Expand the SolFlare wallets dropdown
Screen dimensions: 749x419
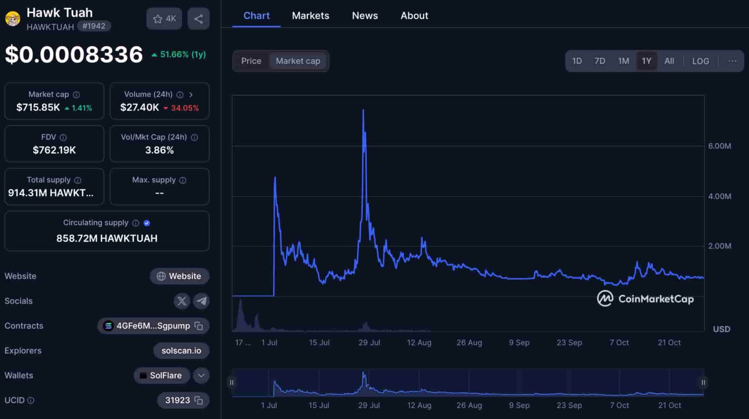[x=200, y=376]
